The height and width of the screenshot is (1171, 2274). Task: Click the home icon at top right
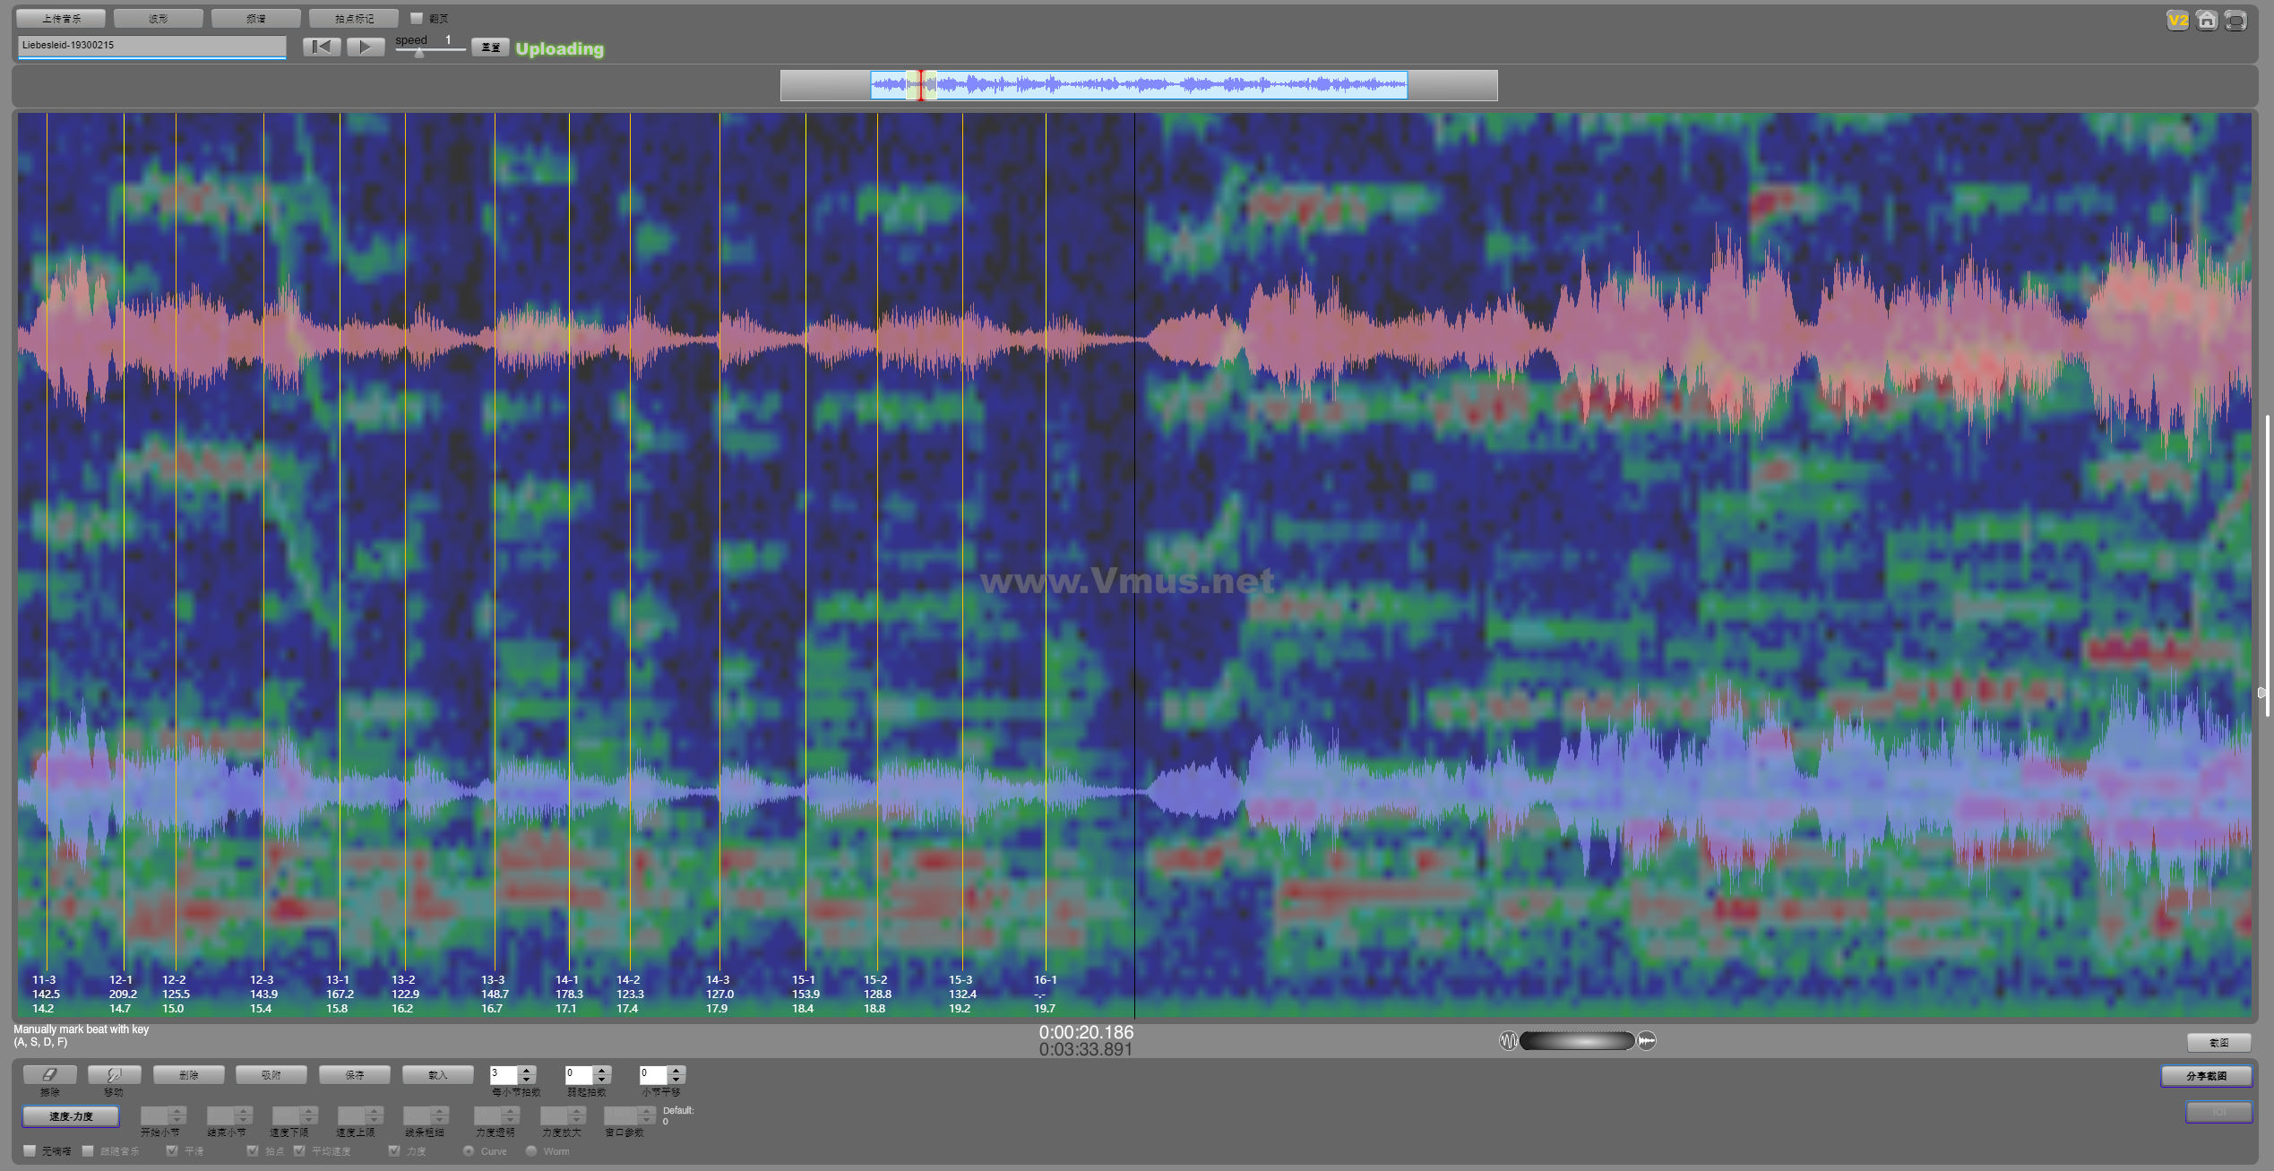(x=2207, y=20)
